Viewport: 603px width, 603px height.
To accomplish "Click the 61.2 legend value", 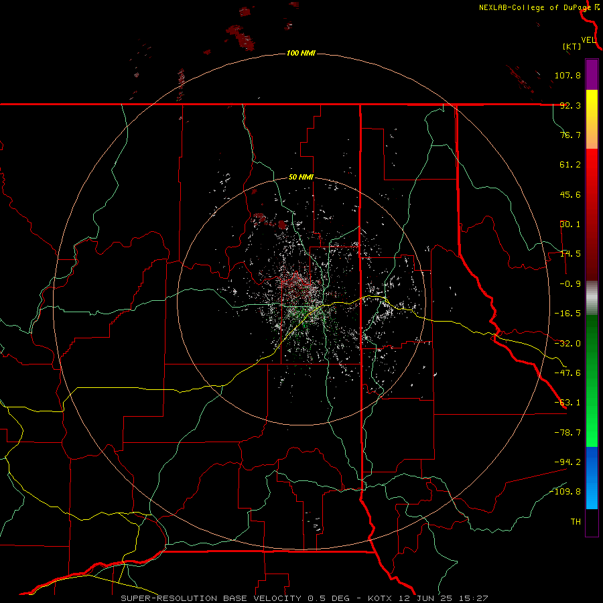I will click(x=570, y=165).
